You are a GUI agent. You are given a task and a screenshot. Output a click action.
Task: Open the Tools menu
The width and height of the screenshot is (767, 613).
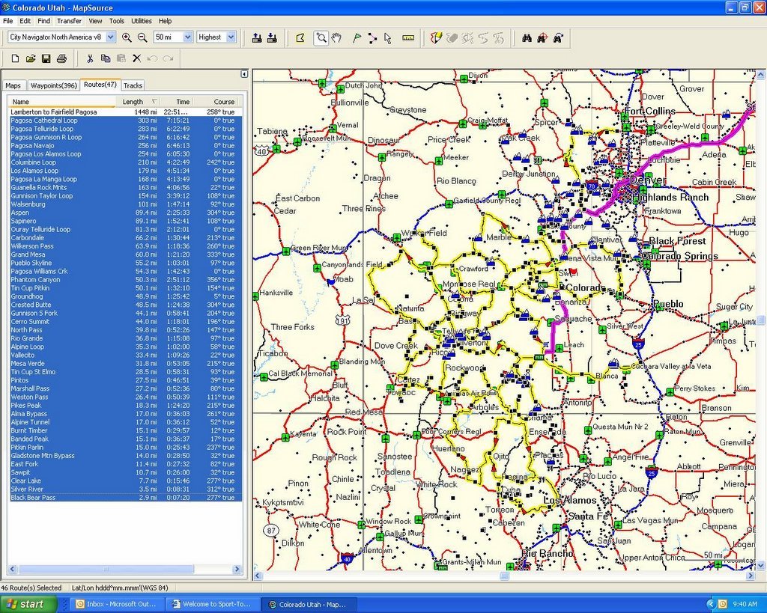tap(116, 21)
